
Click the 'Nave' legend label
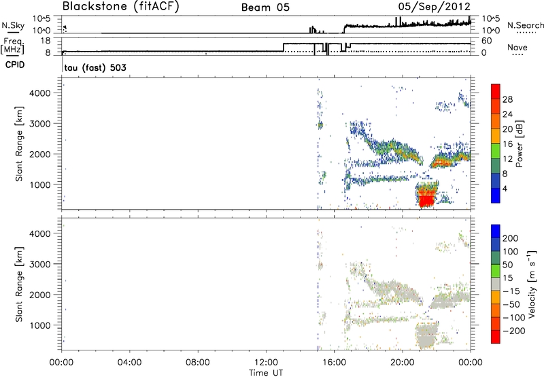click(x=517, y=48)
